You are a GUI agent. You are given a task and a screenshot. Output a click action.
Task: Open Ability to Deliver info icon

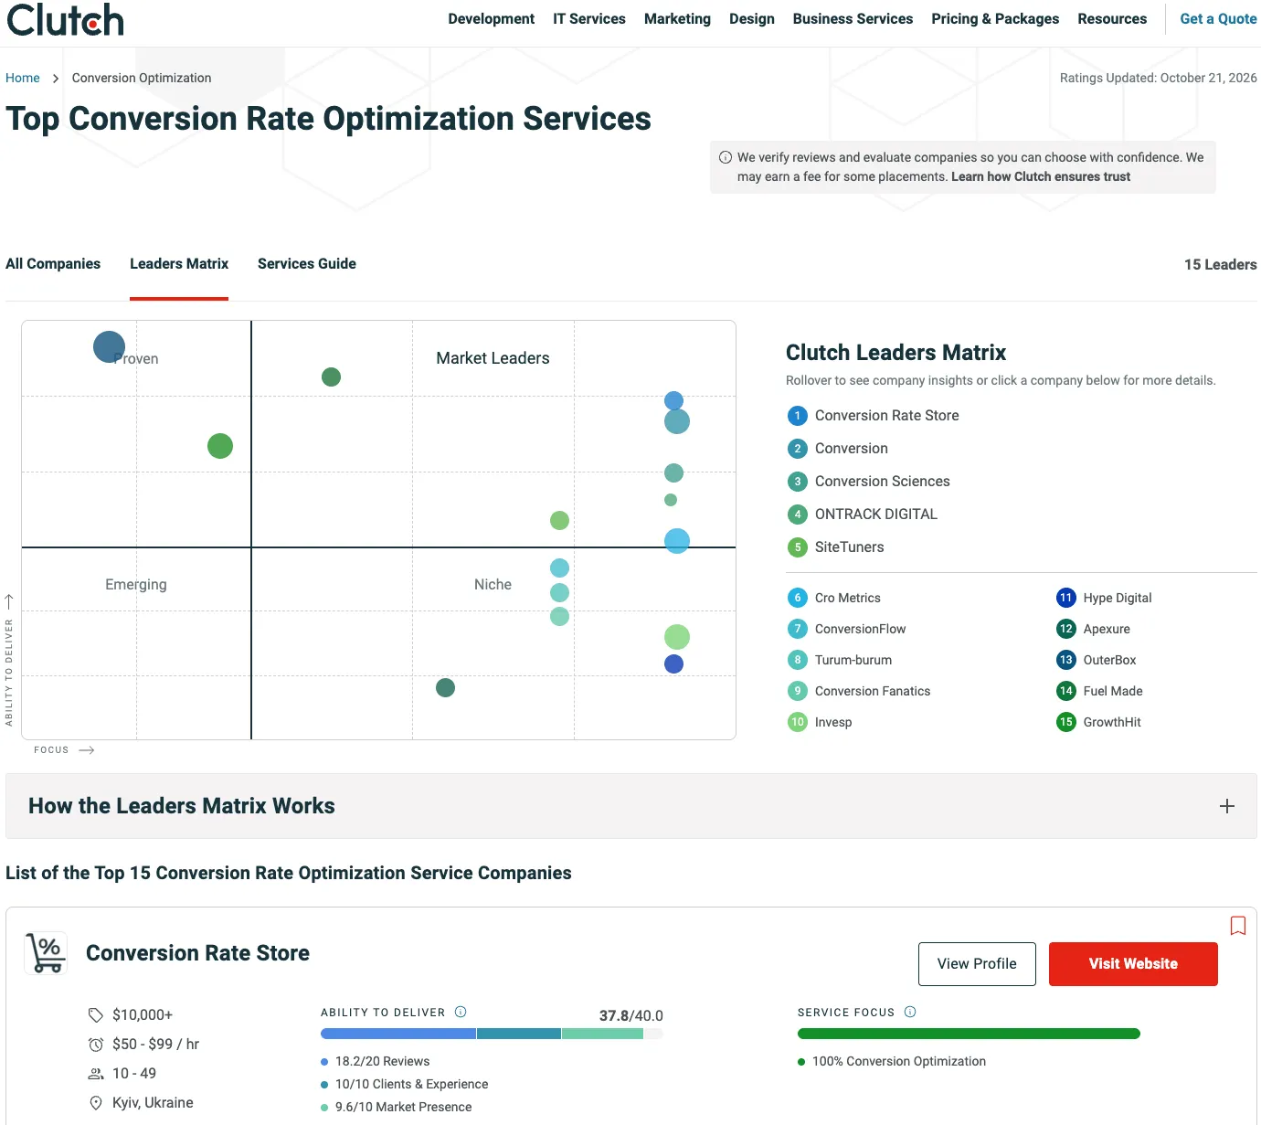pos(461,1012)
